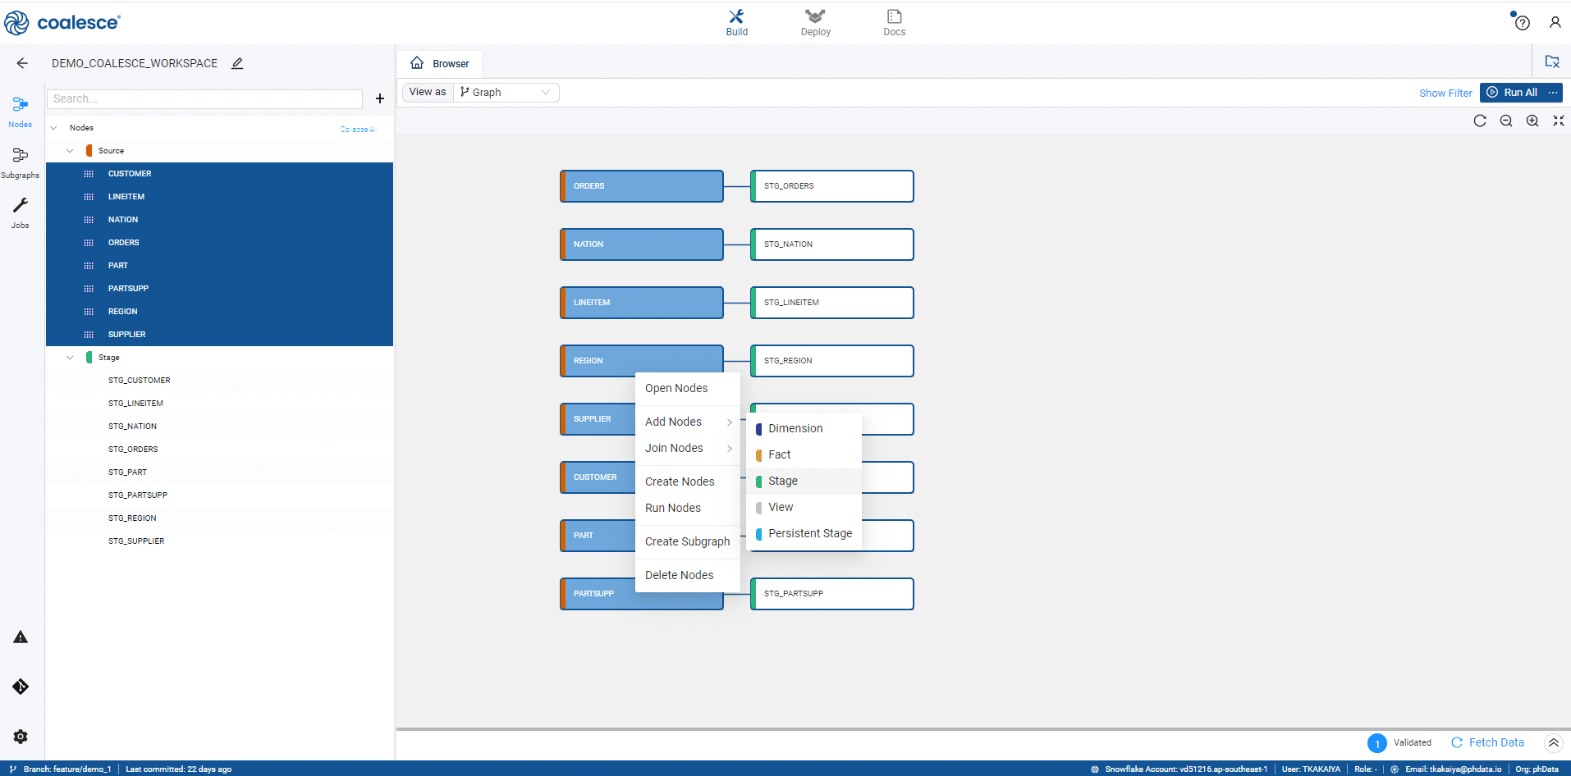Click the branch feature/demo_1 status entry
Viewport: 1571px width, 776px height.
[61, 769]
